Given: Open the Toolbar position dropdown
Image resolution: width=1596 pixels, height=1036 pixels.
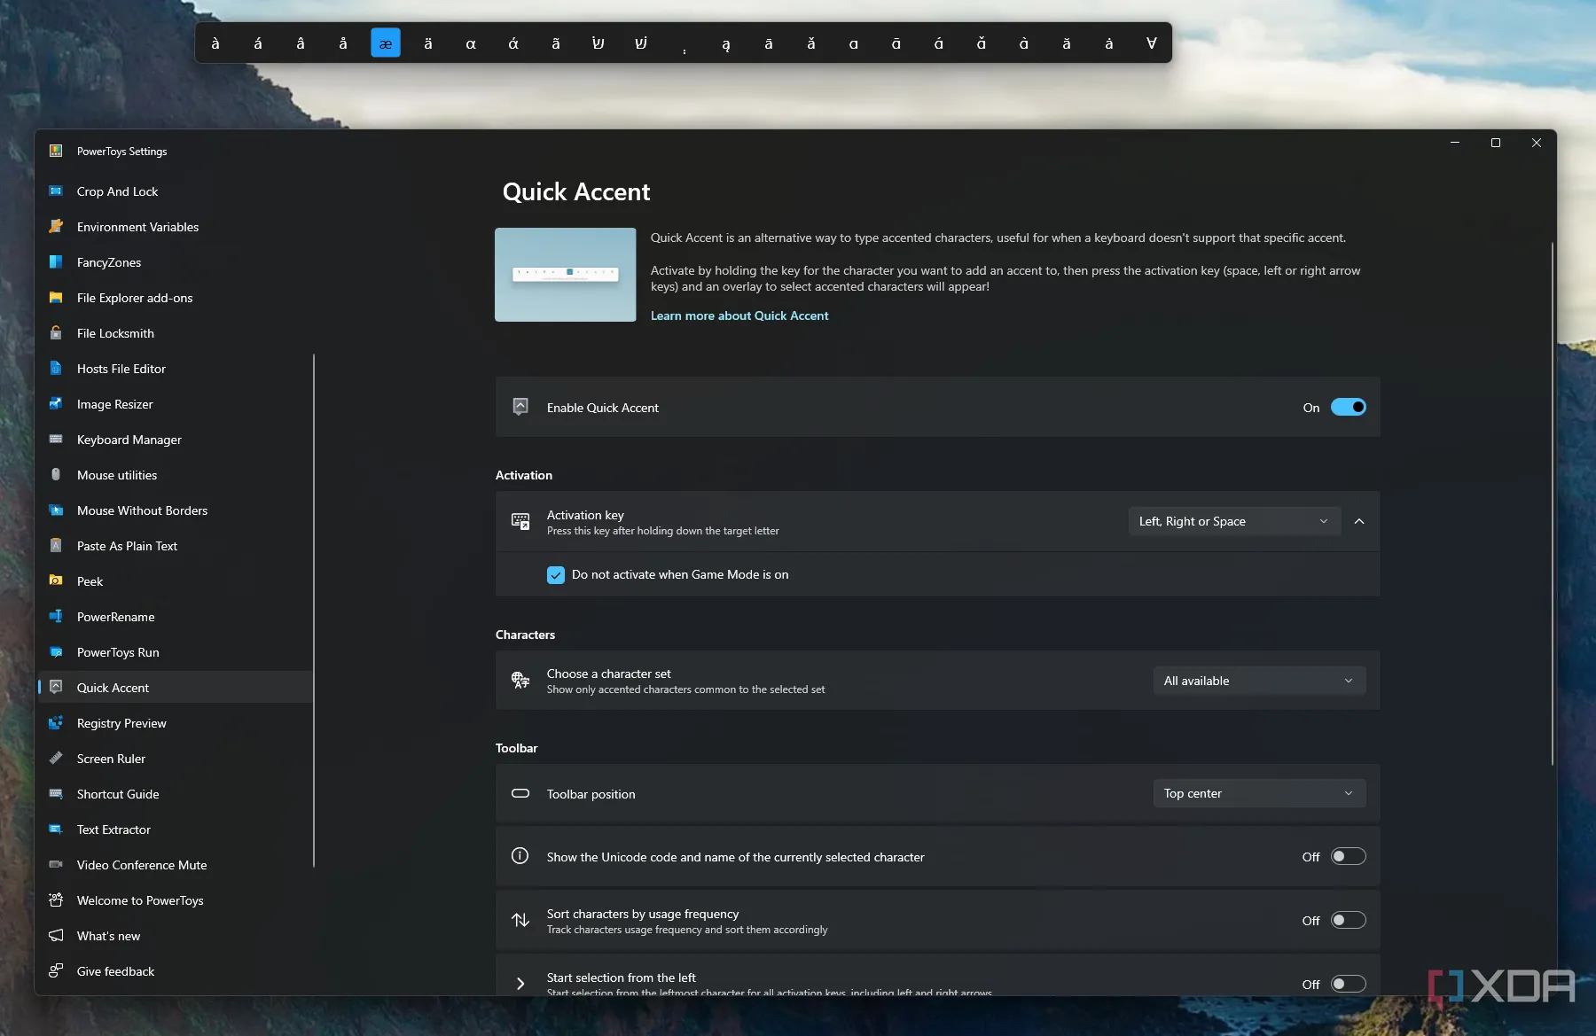Looking at the screenshot, I should point(1258,794).
